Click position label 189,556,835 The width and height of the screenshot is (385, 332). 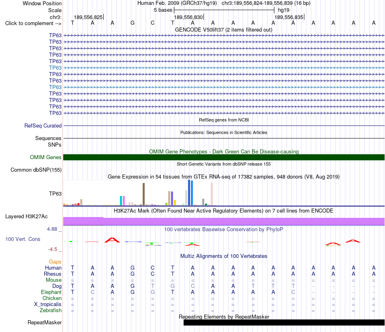pyautogui.click(x=289, y=17)
